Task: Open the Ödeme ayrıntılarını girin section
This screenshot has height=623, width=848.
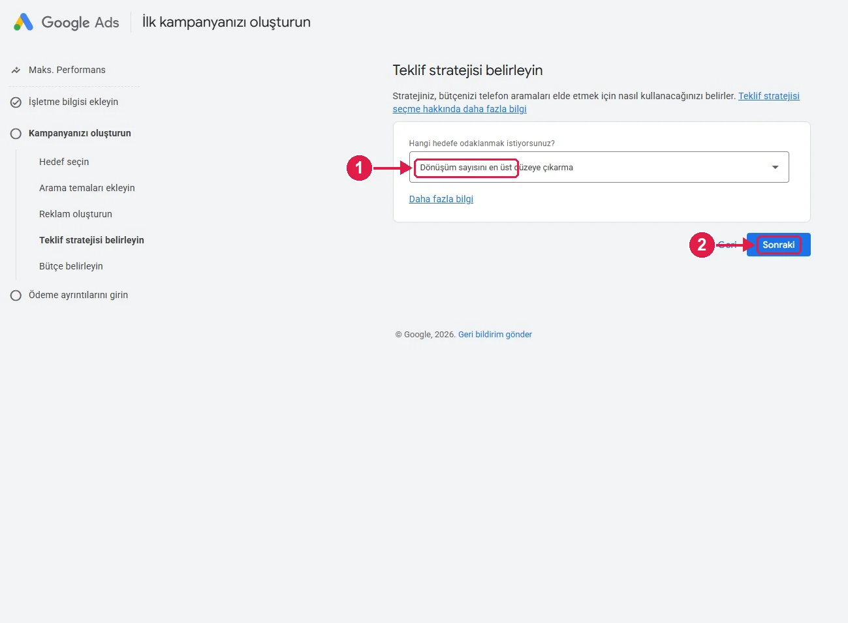Action: click(x=78, y=295)
